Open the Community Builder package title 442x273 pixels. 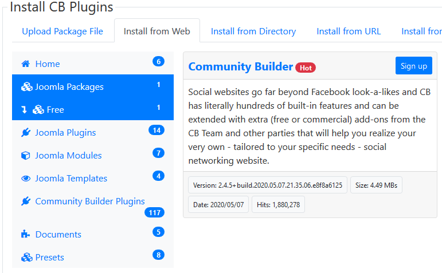240,66
